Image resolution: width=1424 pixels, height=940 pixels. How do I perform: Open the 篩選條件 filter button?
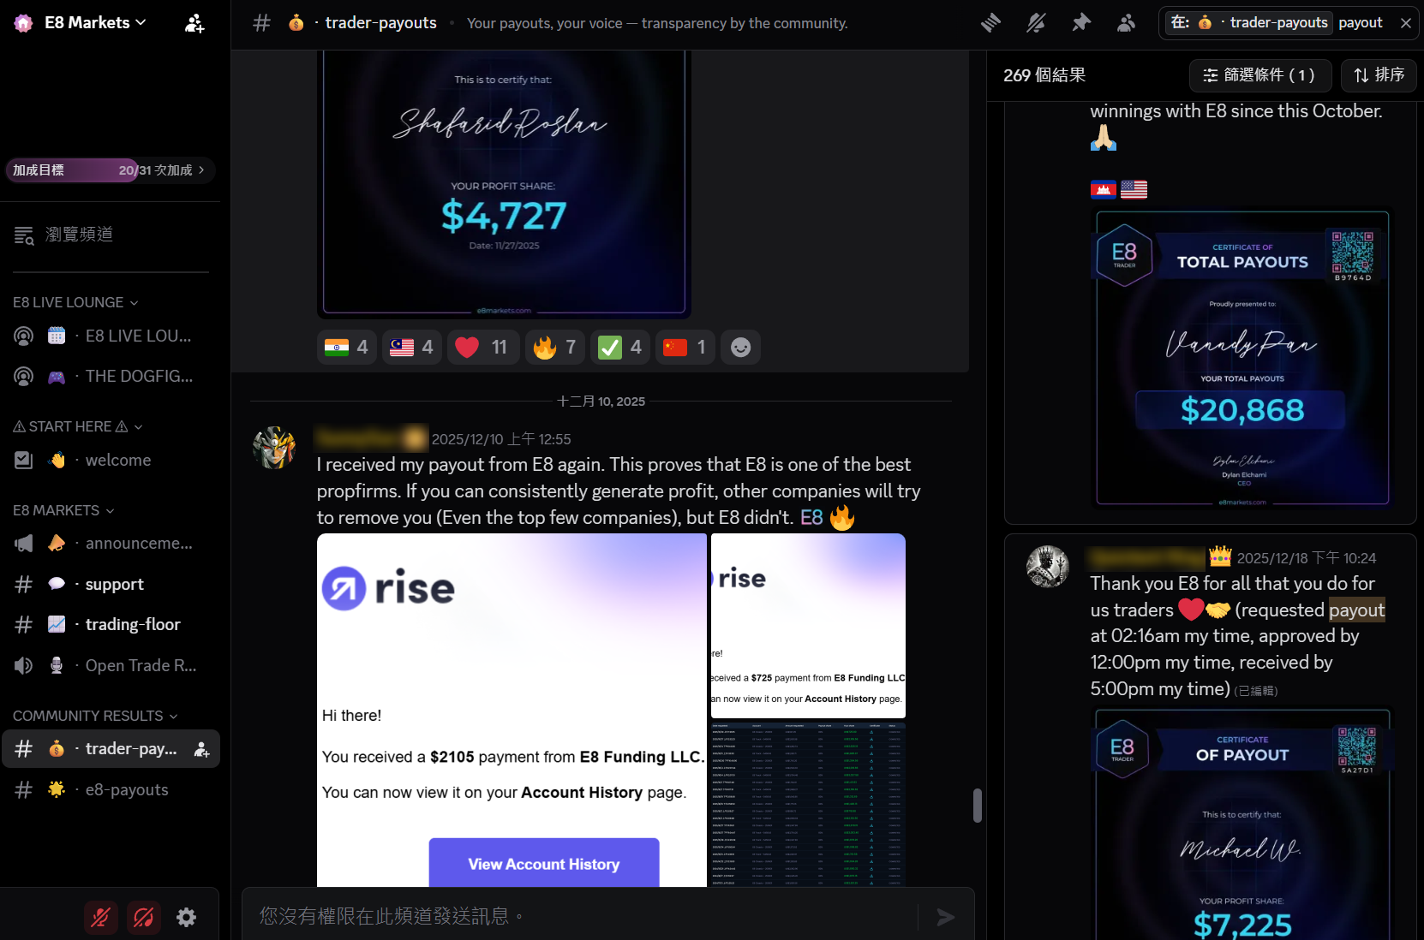1260,75
